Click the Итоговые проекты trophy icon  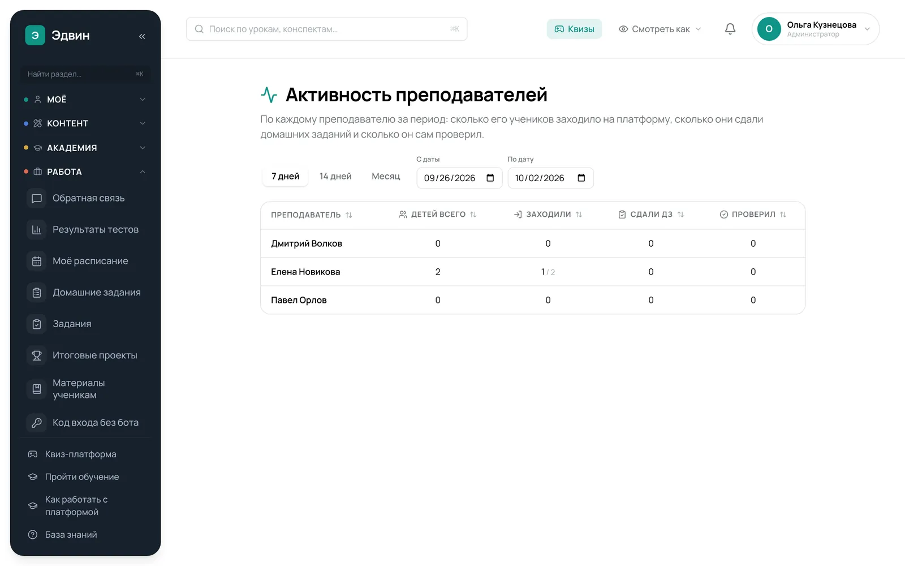(37, 355)
